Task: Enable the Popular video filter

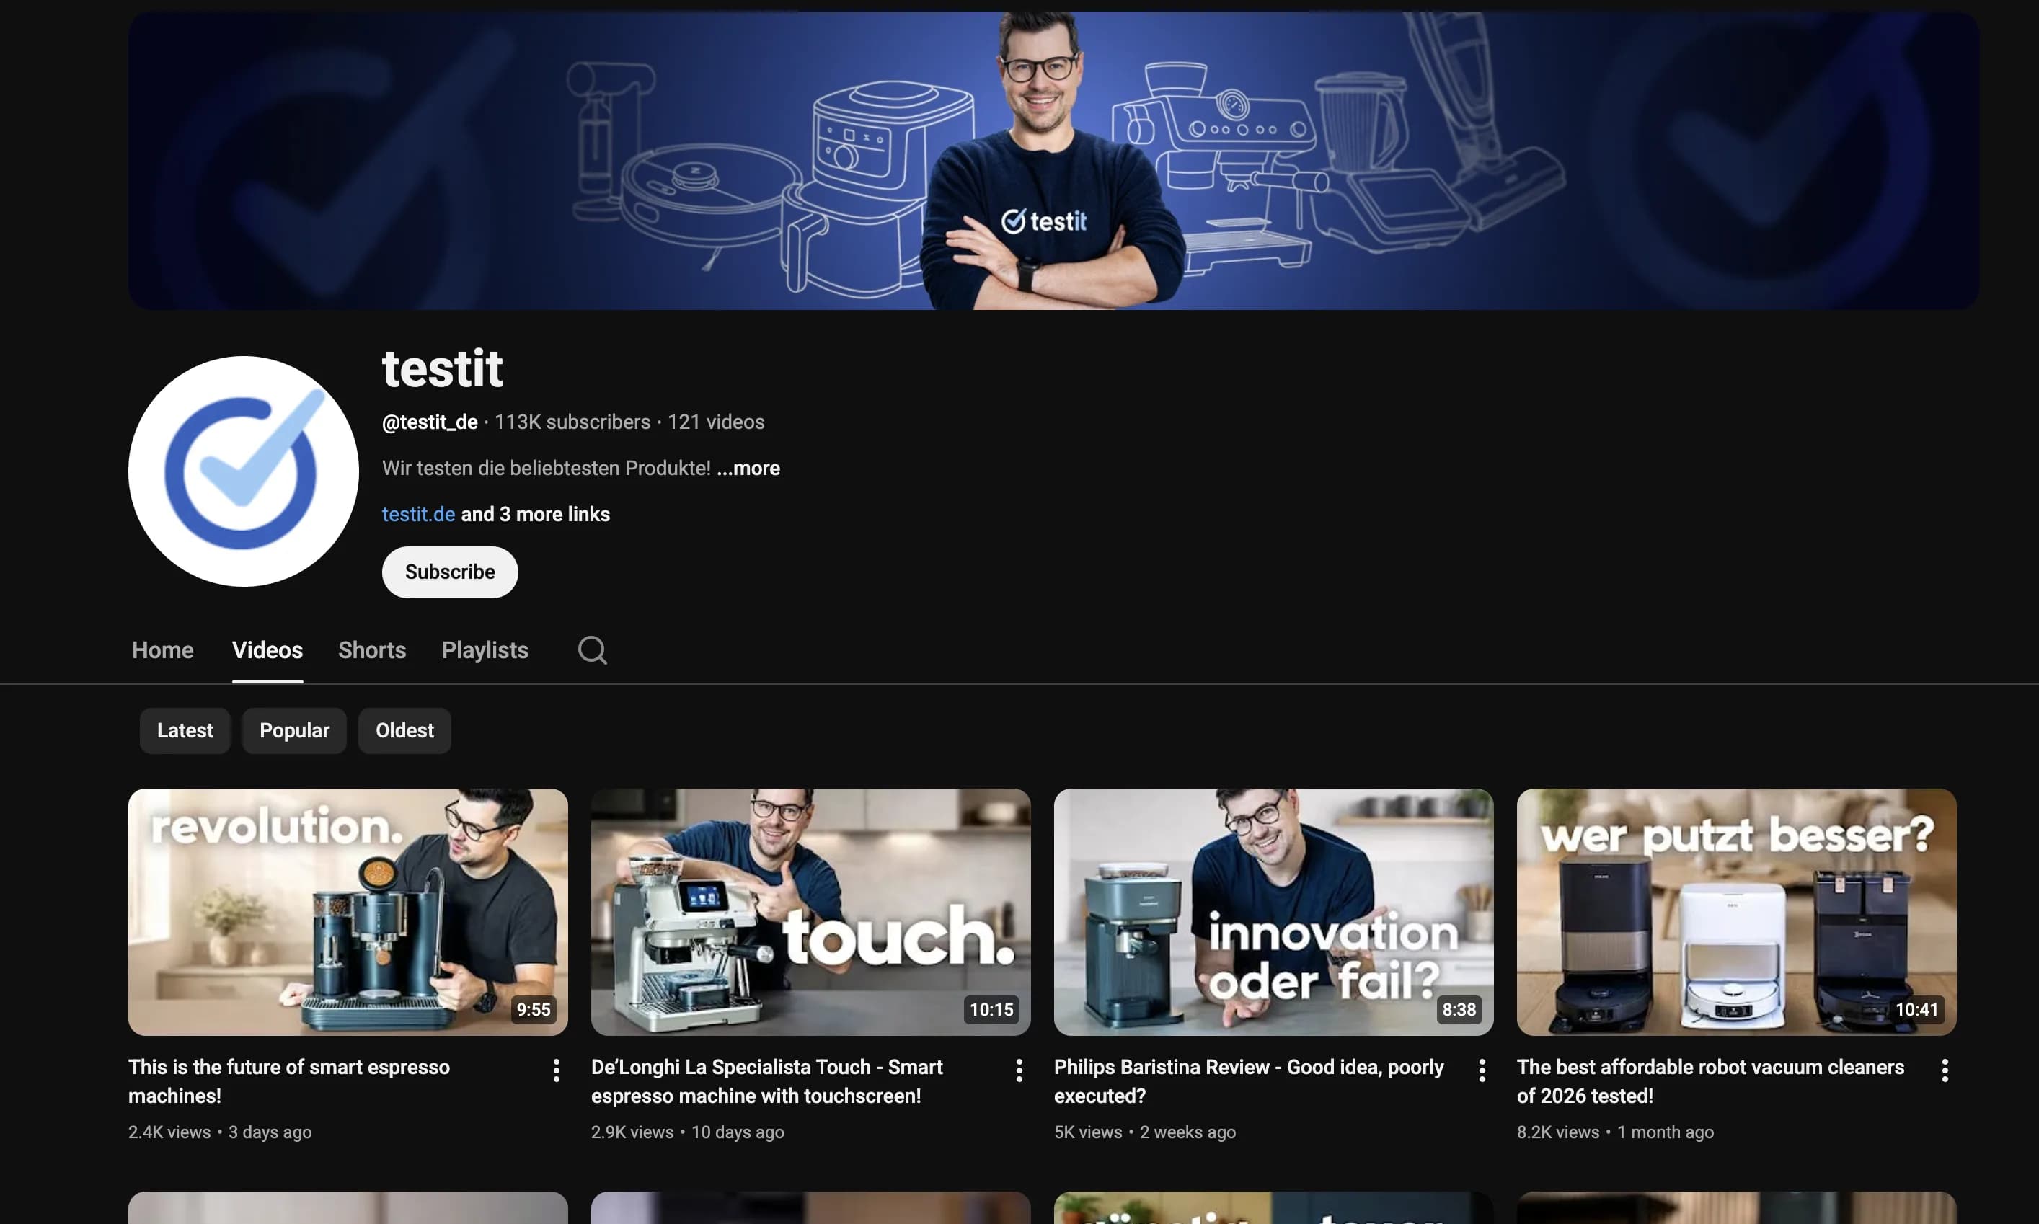Action: (x=293, y=730)
